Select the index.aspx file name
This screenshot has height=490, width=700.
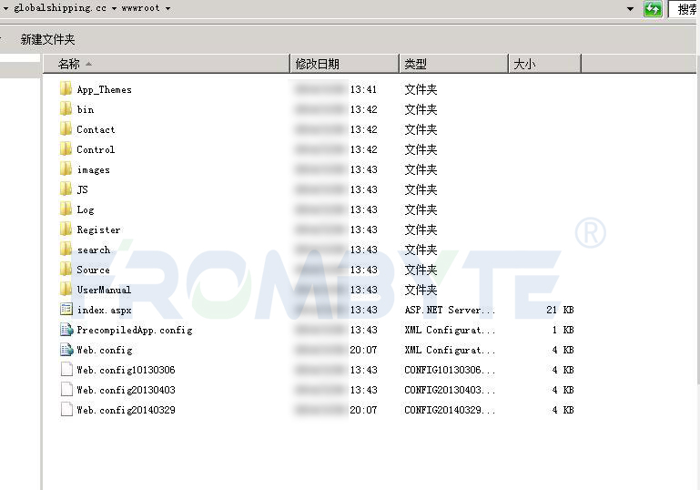click(104, 310)
